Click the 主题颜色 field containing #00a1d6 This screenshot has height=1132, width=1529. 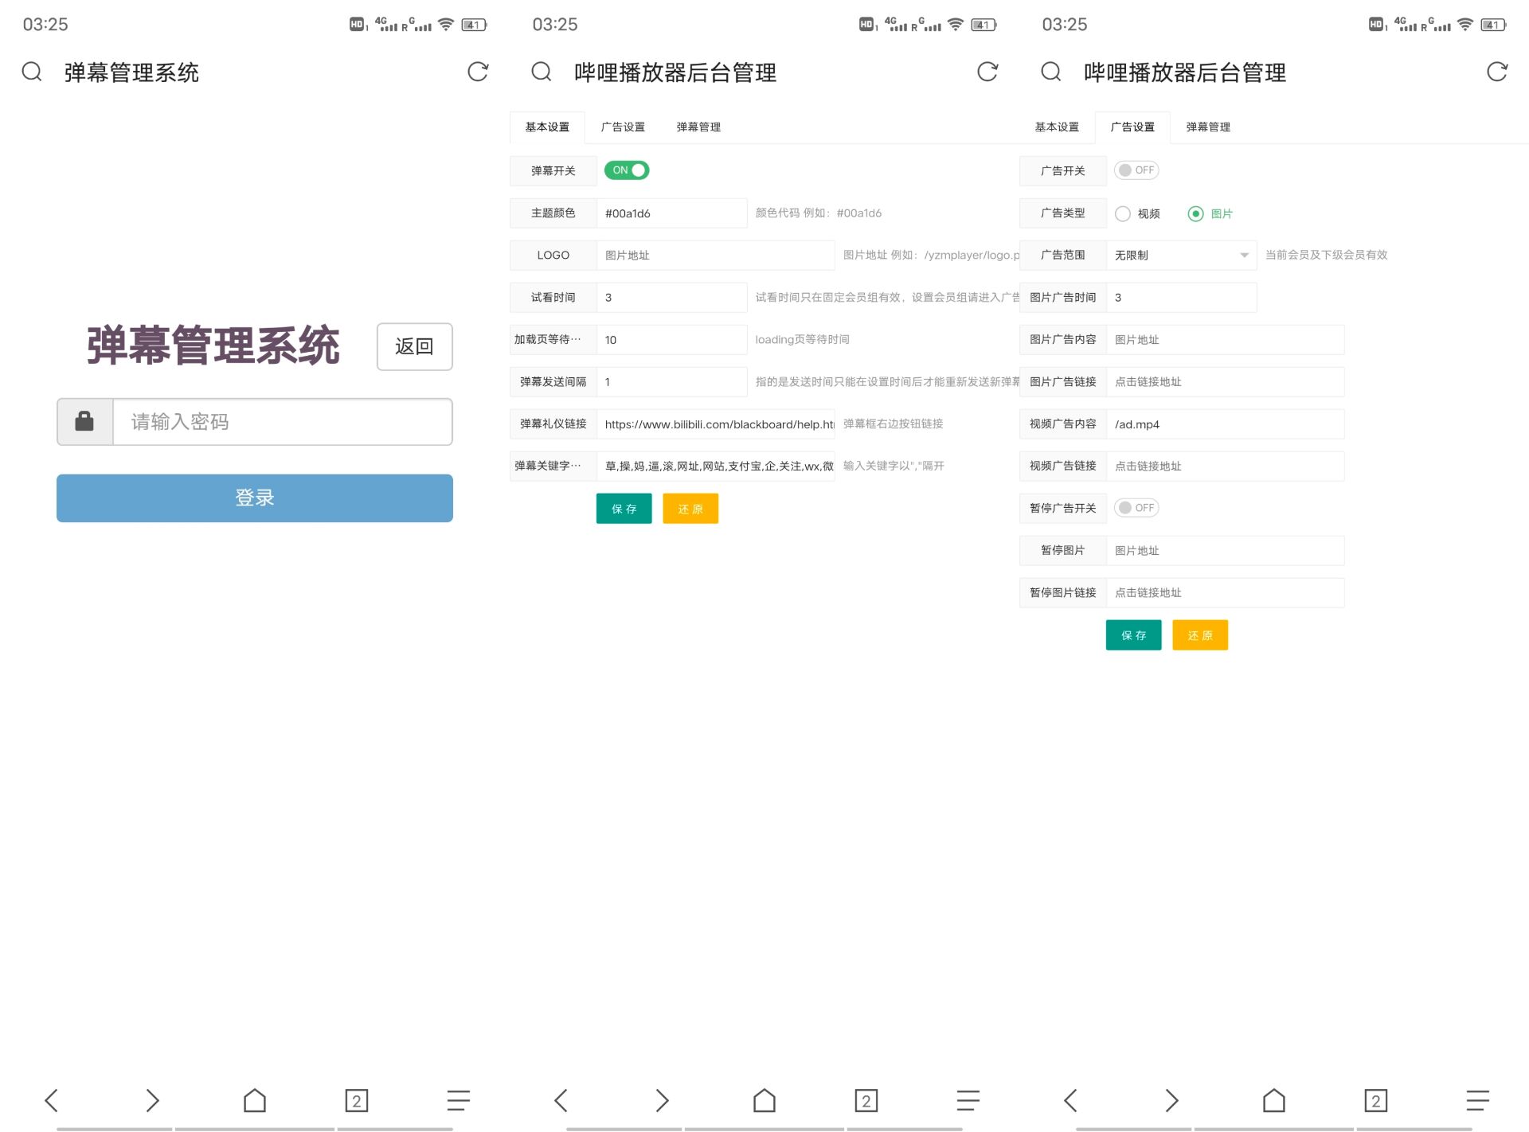pyautogui.click(x=671, y=213)
